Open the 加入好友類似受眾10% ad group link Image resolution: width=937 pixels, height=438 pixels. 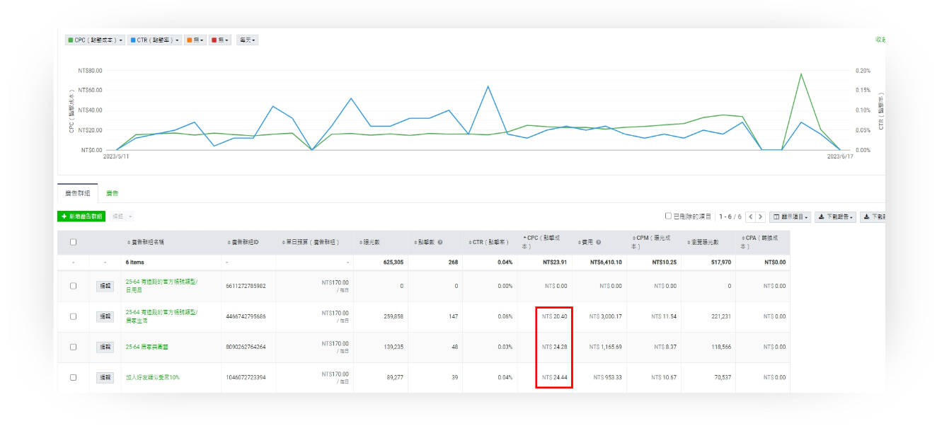tap(152, 377)
